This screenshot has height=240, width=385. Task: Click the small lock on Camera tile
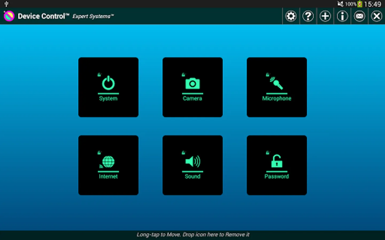[x=183, y=75]
